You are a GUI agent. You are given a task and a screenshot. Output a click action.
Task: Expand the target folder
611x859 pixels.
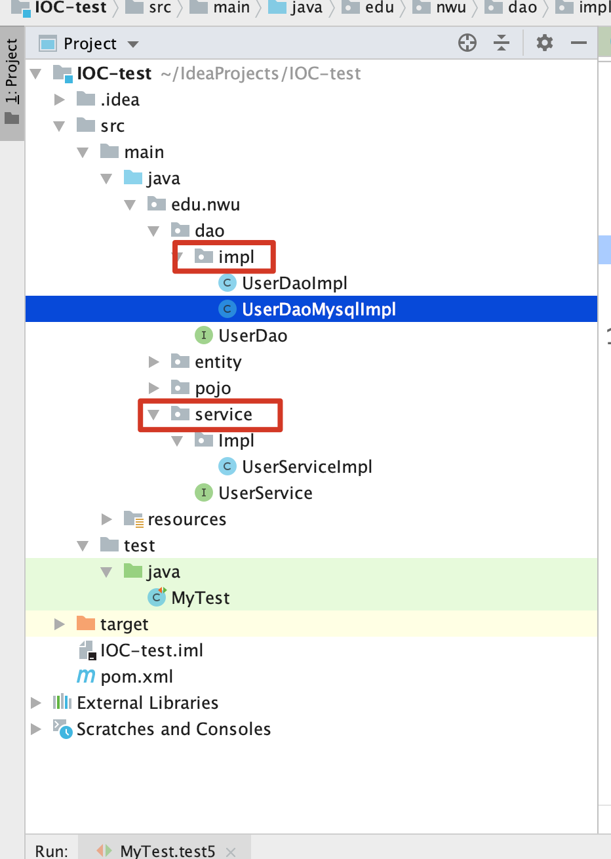click(60, 624)
